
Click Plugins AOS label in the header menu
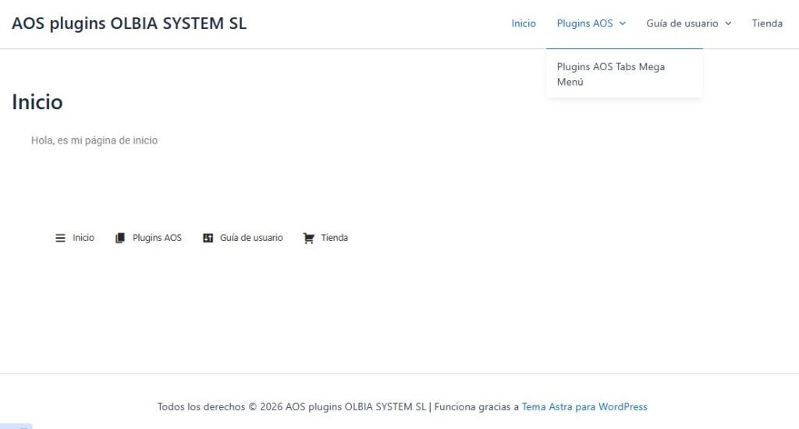584,23
